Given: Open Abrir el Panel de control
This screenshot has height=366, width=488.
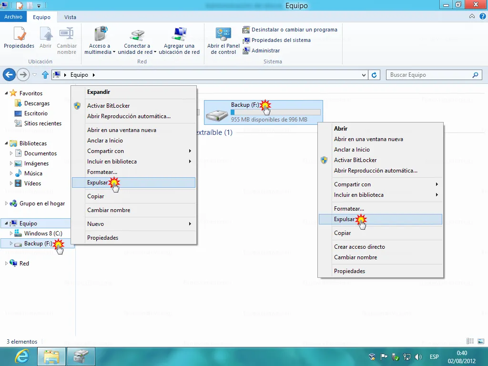Looking at the screenshot, I should click(224, 41).
